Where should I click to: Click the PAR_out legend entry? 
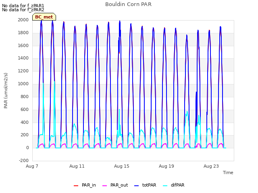tap(115, 185)
